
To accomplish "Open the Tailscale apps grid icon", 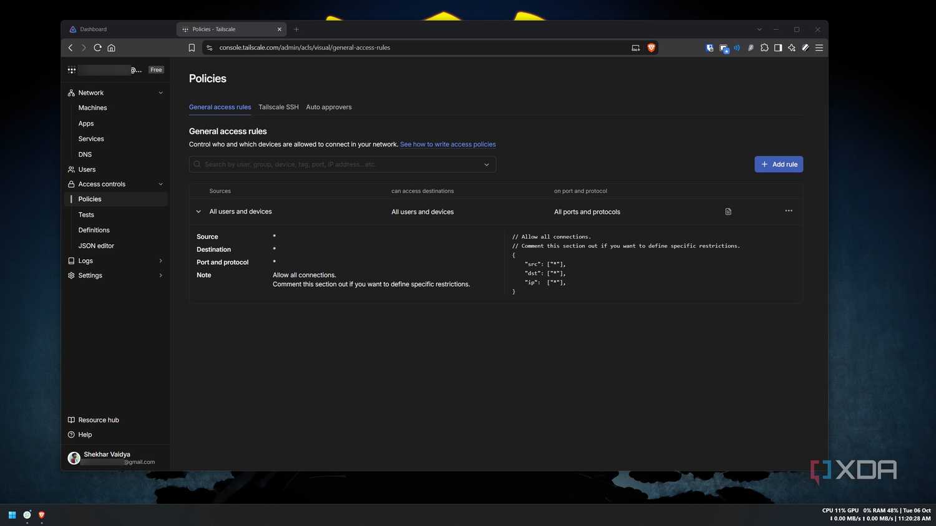I will point(72,70).
